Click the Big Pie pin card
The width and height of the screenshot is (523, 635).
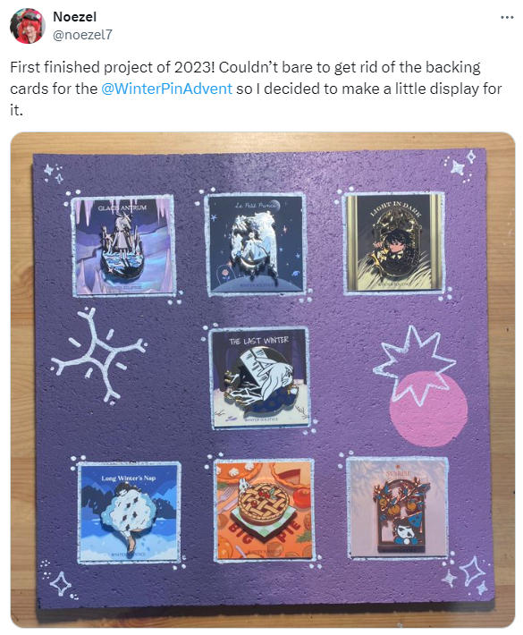tap(264, 510)
